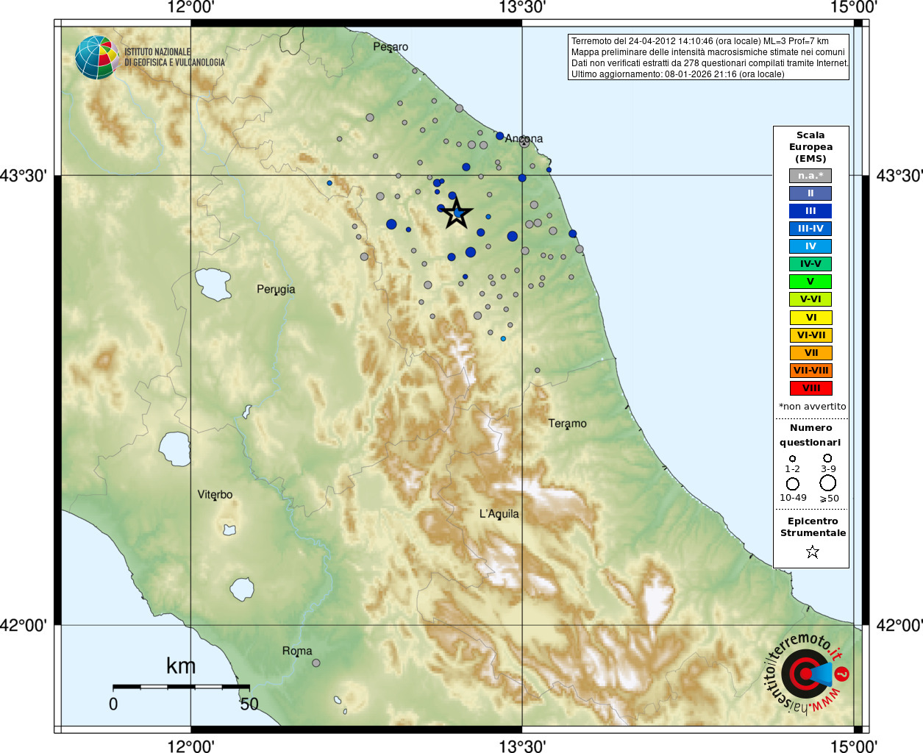Click the 12°00' label on bottom axis
This screenshot has height=753, width=923.
pos(190,746)
